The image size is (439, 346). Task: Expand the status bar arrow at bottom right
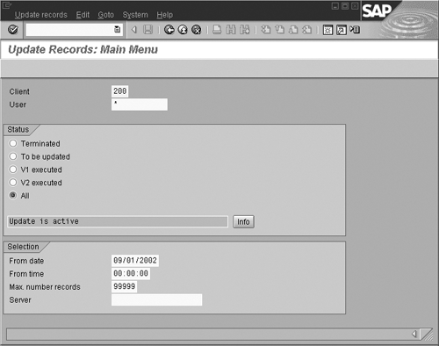tap(414, 334)
